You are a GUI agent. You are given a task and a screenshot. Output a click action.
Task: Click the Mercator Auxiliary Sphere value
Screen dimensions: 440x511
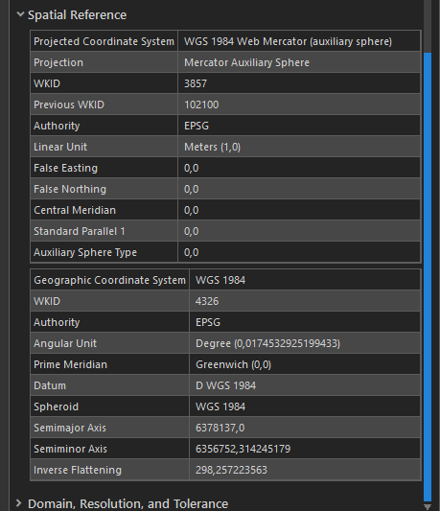click(246, 62)
